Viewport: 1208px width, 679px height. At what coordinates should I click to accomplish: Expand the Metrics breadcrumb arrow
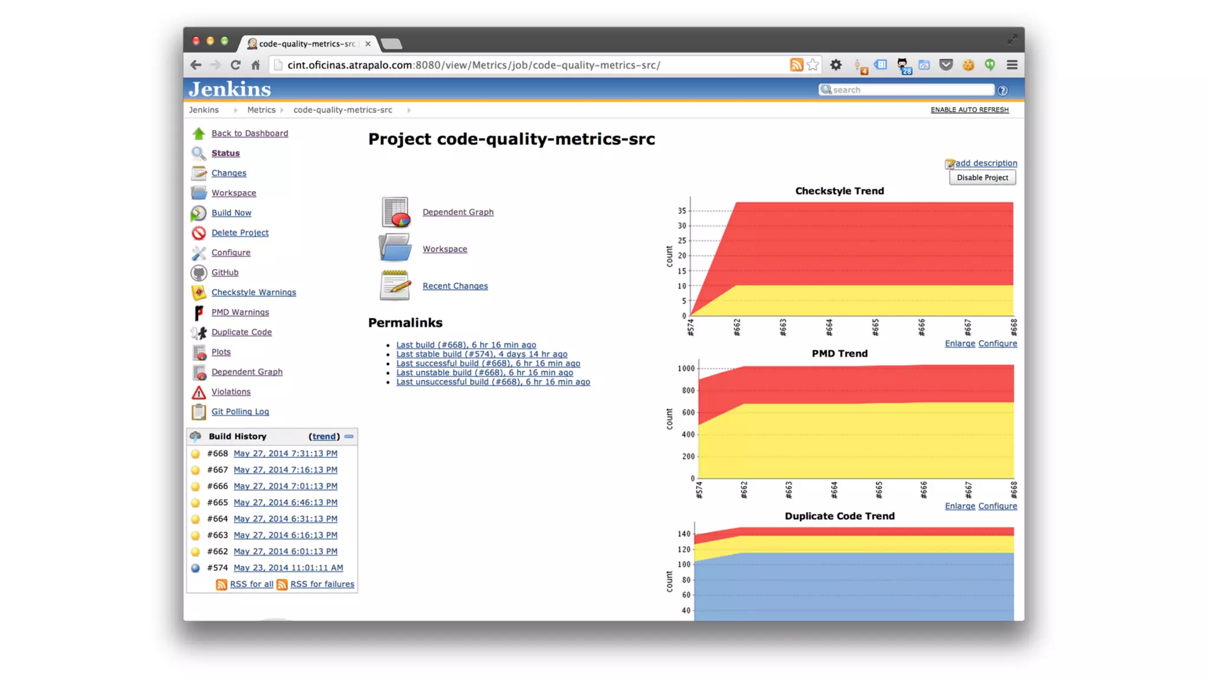click(x=282, y=110)
